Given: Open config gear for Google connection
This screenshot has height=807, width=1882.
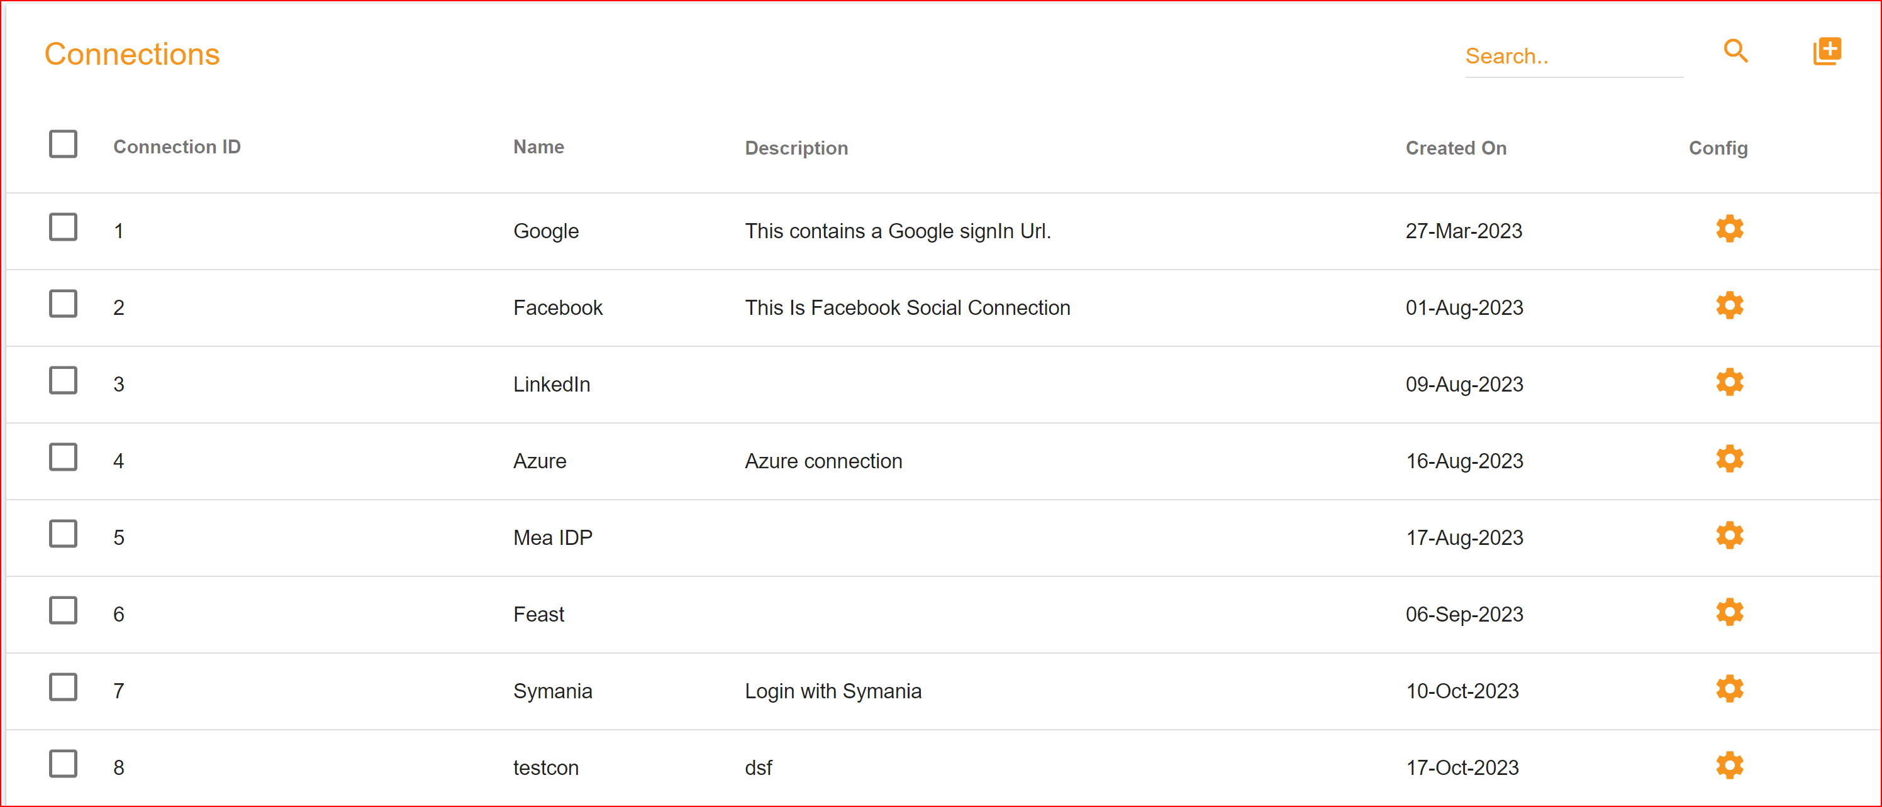Looking at the screenshot, I should 1729,229.
